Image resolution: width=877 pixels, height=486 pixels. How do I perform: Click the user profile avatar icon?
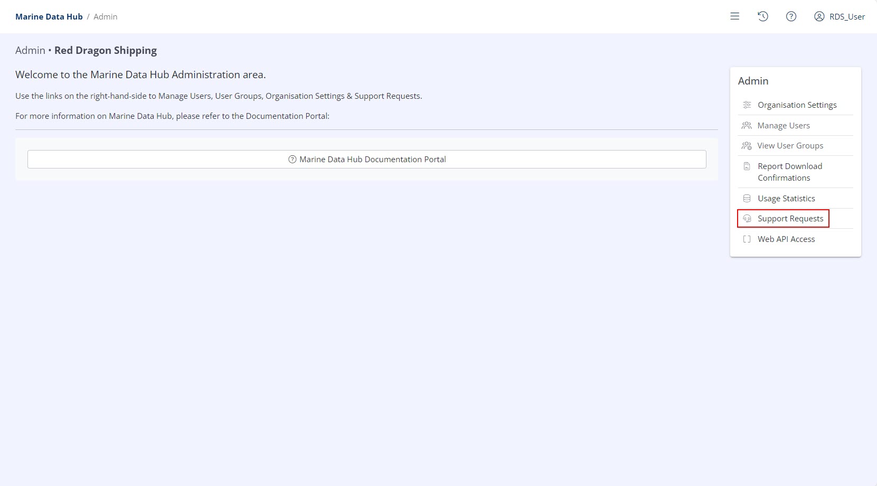(x=819, y=16)
